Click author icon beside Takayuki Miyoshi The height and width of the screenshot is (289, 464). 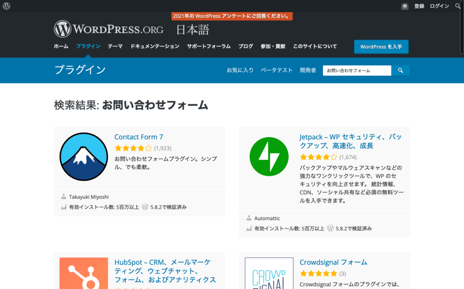click(63, 196)
